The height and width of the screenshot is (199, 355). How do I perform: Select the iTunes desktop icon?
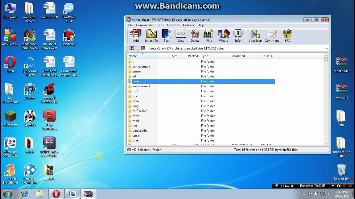30,92
